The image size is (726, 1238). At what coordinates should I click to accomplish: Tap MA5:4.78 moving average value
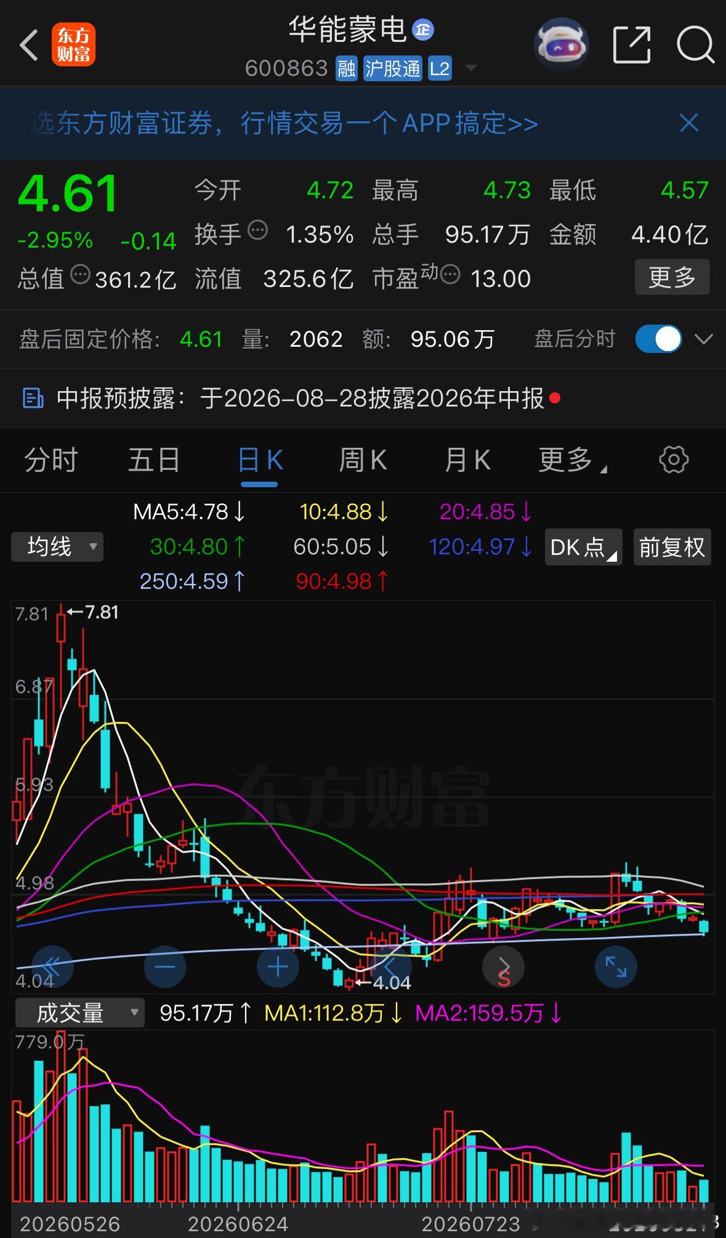[x=190, y=512]
